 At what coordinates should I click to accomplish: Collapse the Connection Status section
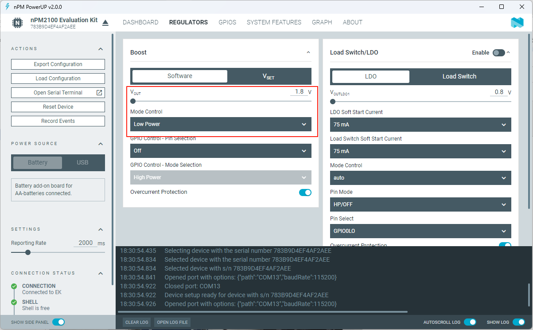(x=101, y=273)
